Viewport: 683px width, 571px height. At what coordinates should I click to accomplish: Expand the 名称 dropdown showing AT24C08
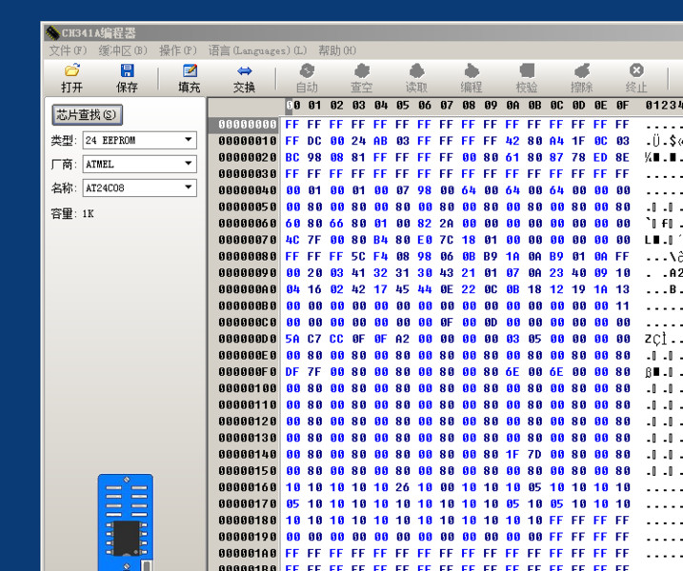click(x=189, y=187)
